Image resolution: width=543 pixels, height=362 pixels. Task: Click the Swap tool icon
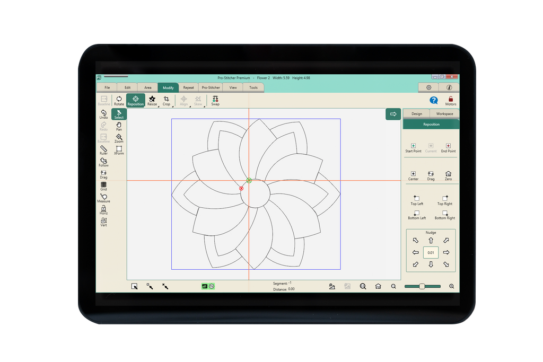tap(215, 100)
